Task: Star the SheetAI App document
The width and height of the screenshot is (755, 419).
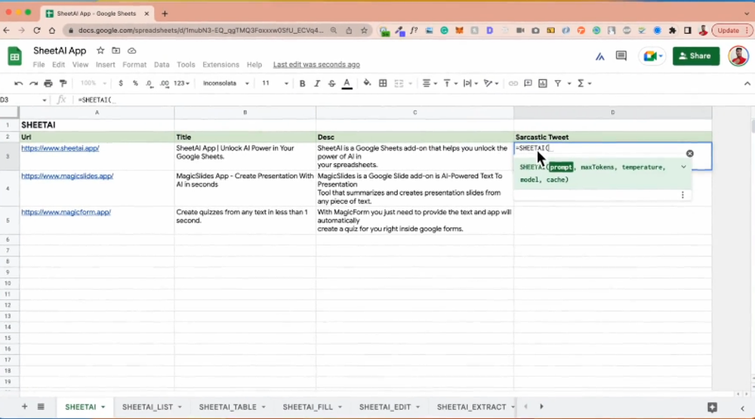Action: point(100,51)
